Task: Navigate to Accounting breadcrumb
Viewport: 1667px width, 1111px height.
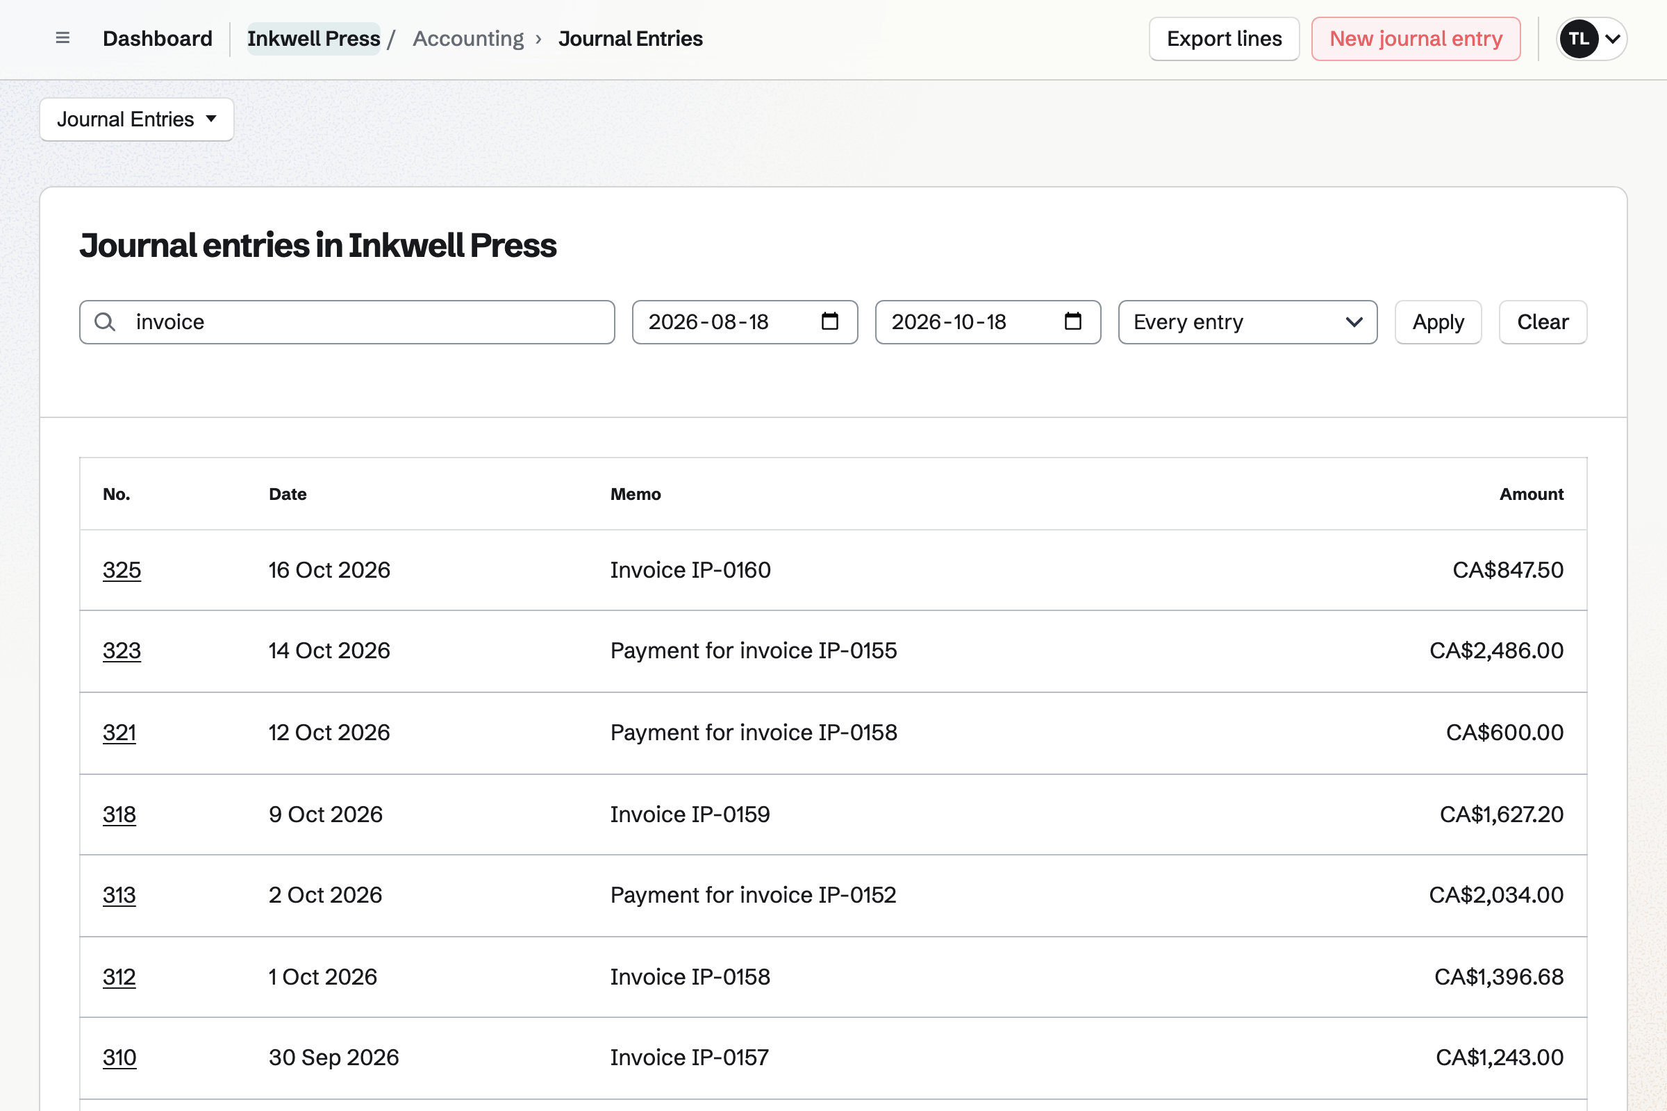Action: pyautogui.click(x=467, y=39)
